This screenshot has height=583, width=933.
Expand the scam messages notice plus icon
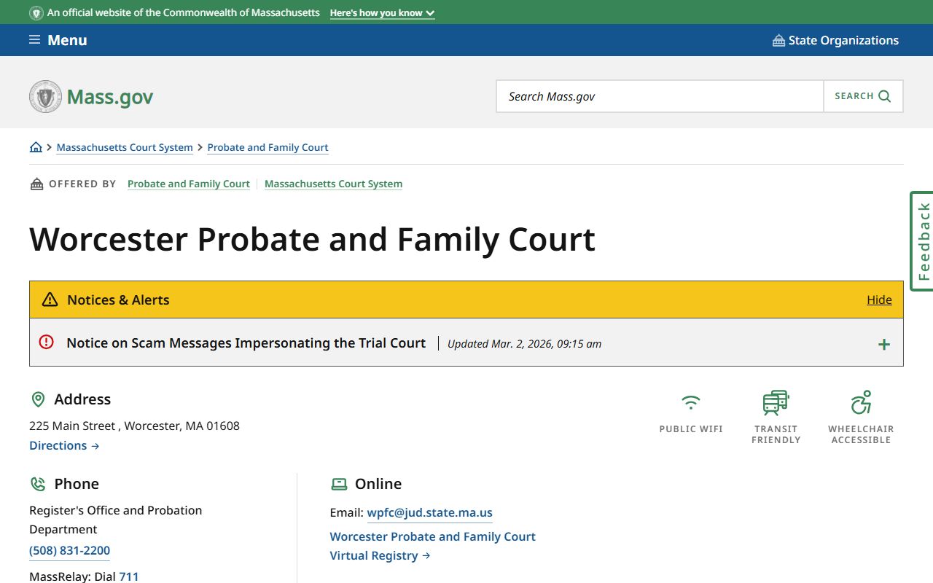(x=883, y=344)
